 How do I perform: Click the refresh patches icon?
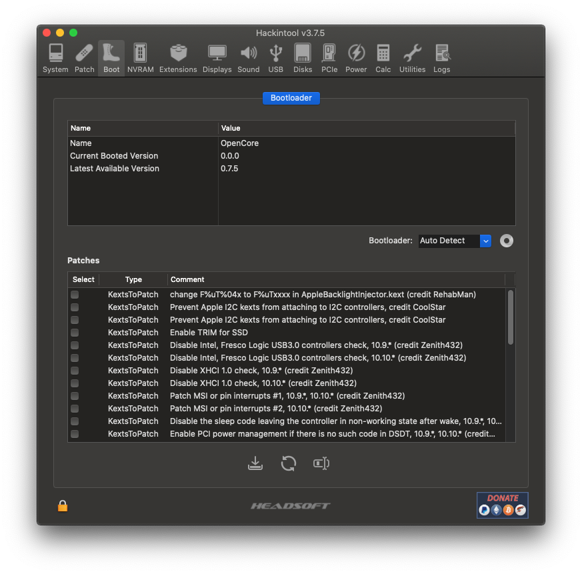click(288, 463)
